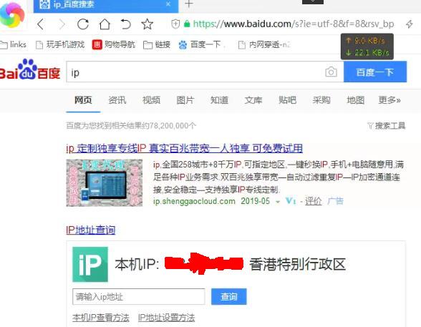Open 百度一下 bookmark
The width and height of the screenshot is (421, 327).
200,44
